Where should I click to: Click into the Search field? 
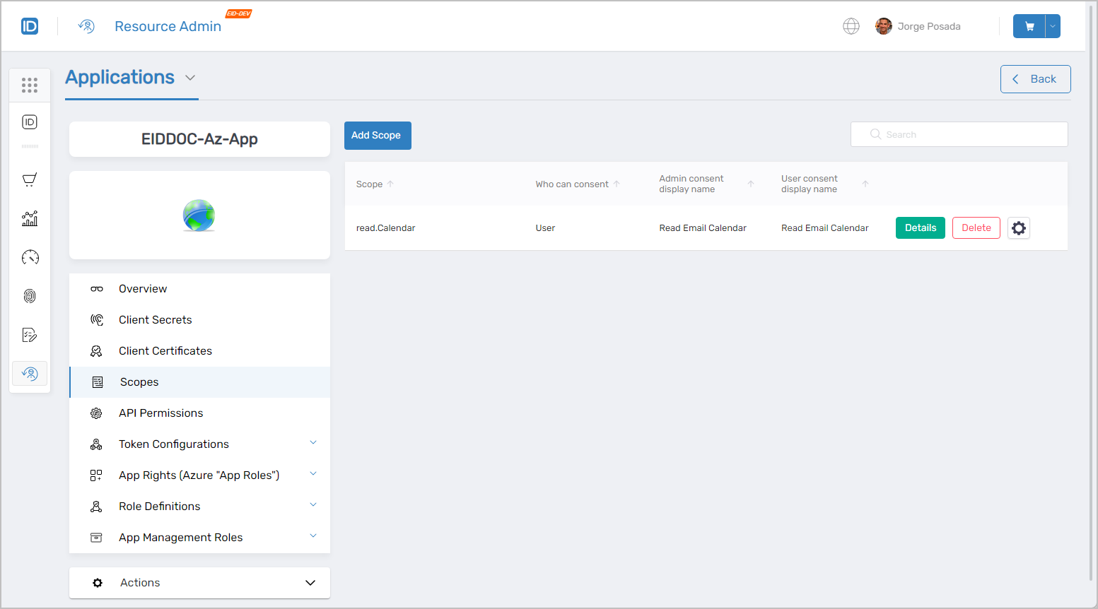click(x=969, y=134)
